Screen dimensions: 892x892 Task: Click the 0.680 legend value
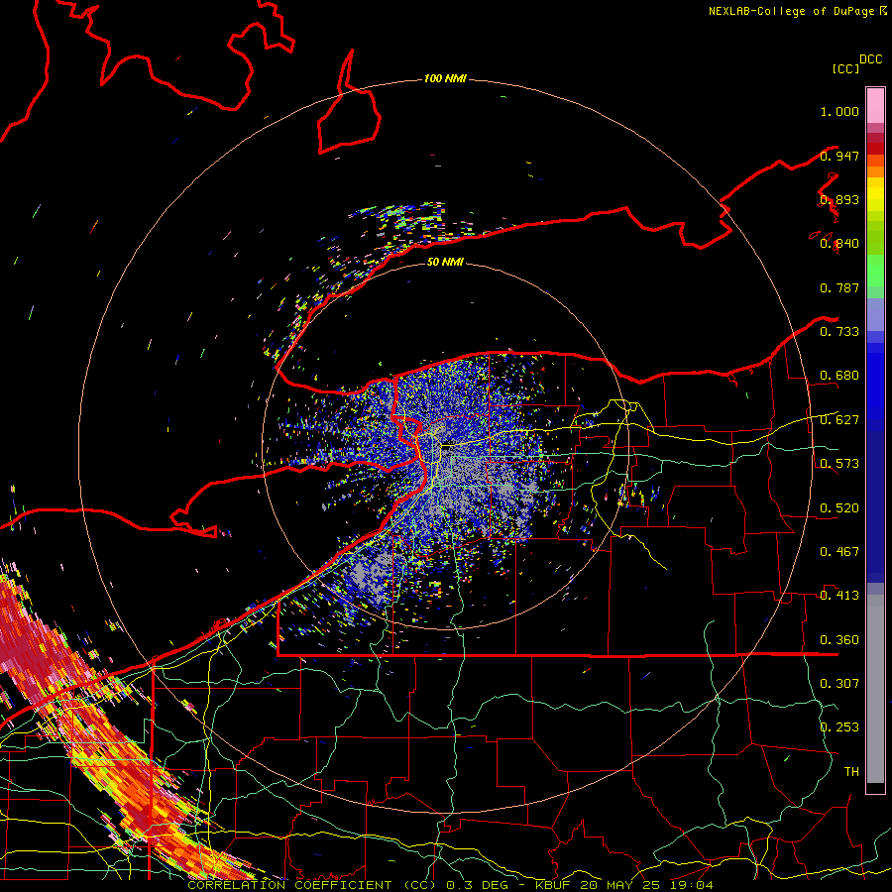coord(839,376)
